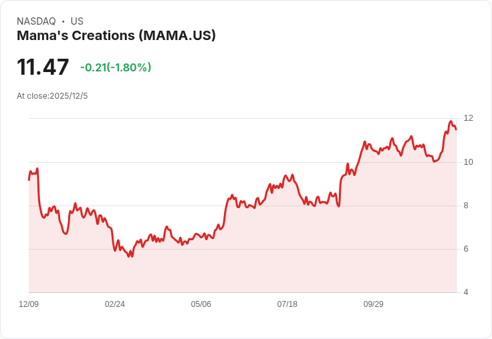The width and height of the screenshot is (492, 339).
Task: Click the price line's leftmost starting point
Action: (29, 180)
